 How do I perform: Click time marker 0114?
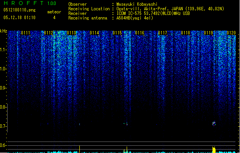click(94, 33)
